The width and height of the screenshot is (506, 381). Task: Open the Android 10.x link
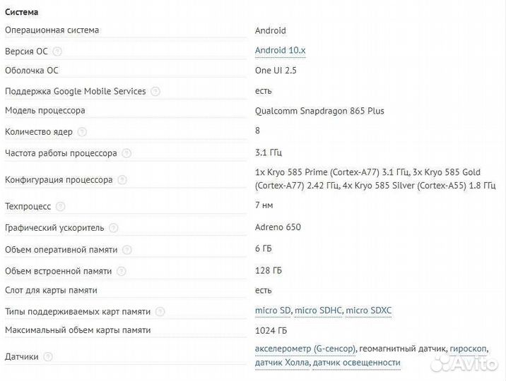point(280,50)
